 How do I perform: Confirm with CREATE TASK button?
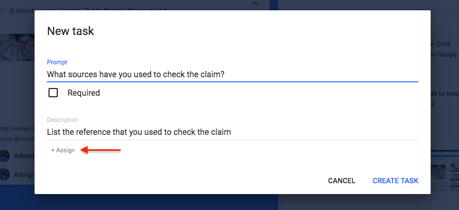tap(396, 181)
